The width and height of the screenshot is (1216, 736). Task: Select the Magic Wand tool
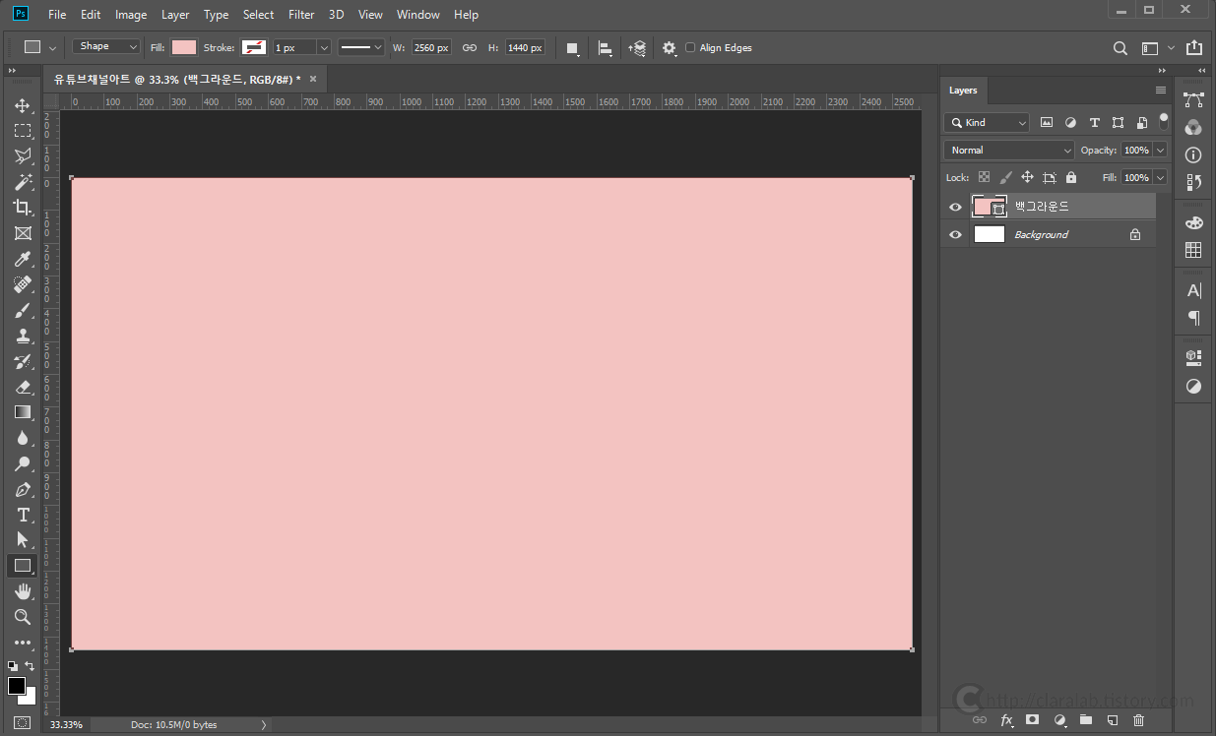point(22,182)
